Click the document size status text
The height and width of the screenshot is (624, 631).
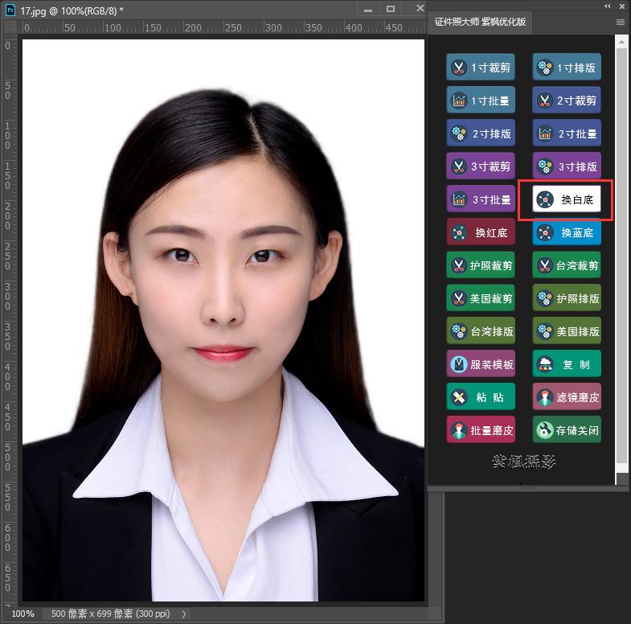click(x=110, y=614)
